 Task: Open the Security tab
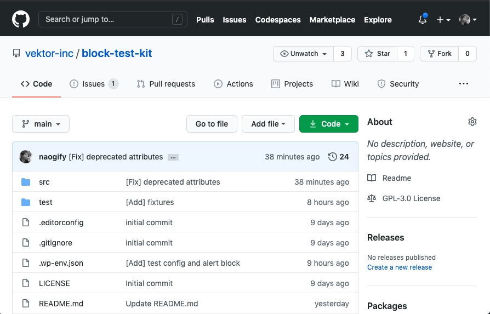click(x=398, y=84)
